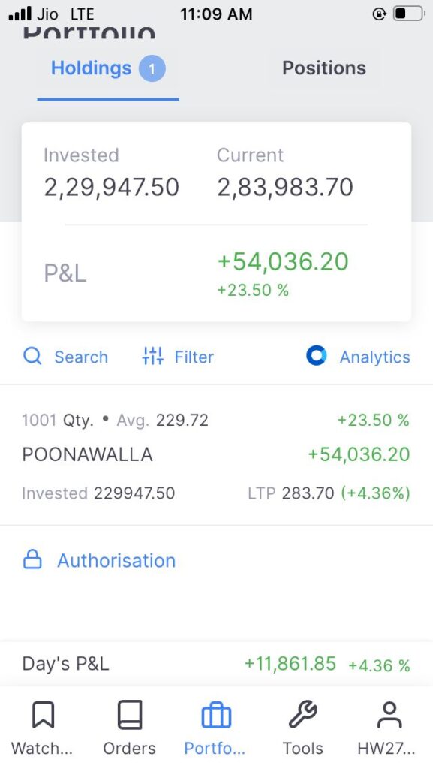This screenshot has width=433, height=769.
Task: Open Watchlist bookmark icon in bottom bar
Action: (43, 715)
